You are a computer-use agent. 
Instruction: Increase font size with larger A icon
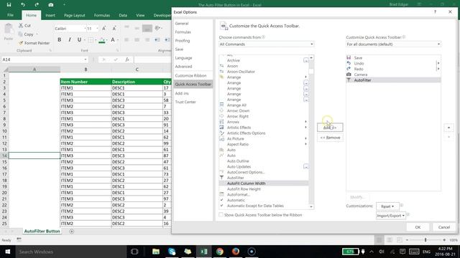point(103,29)
